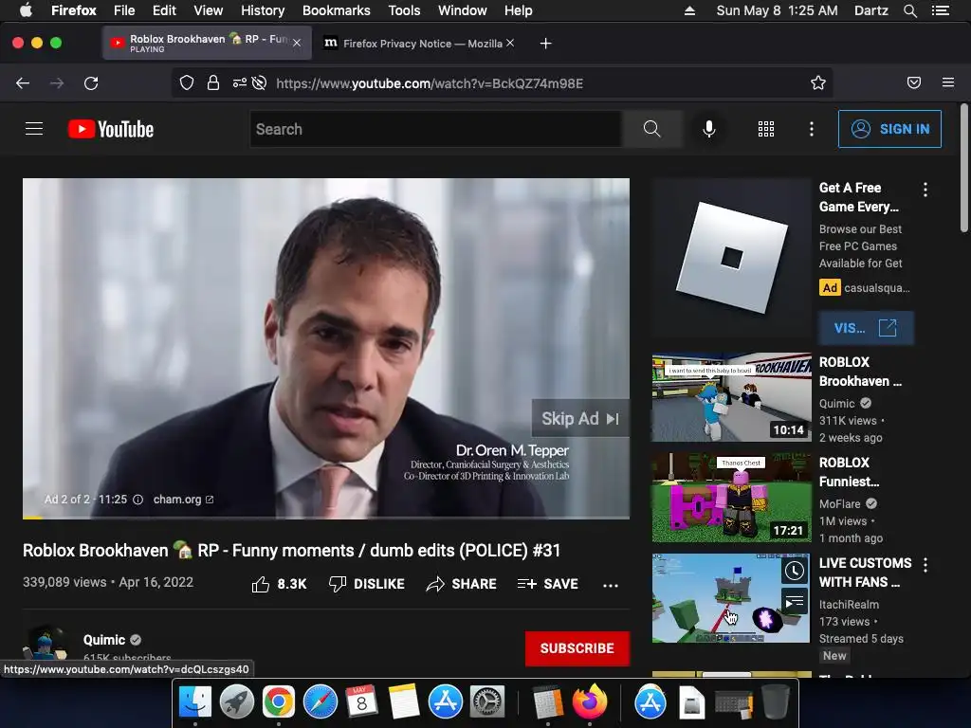Viewport: 971px width, 728px height.
Task: Open the YouTube apps grid icon
Action: click(x=766, y=129)
